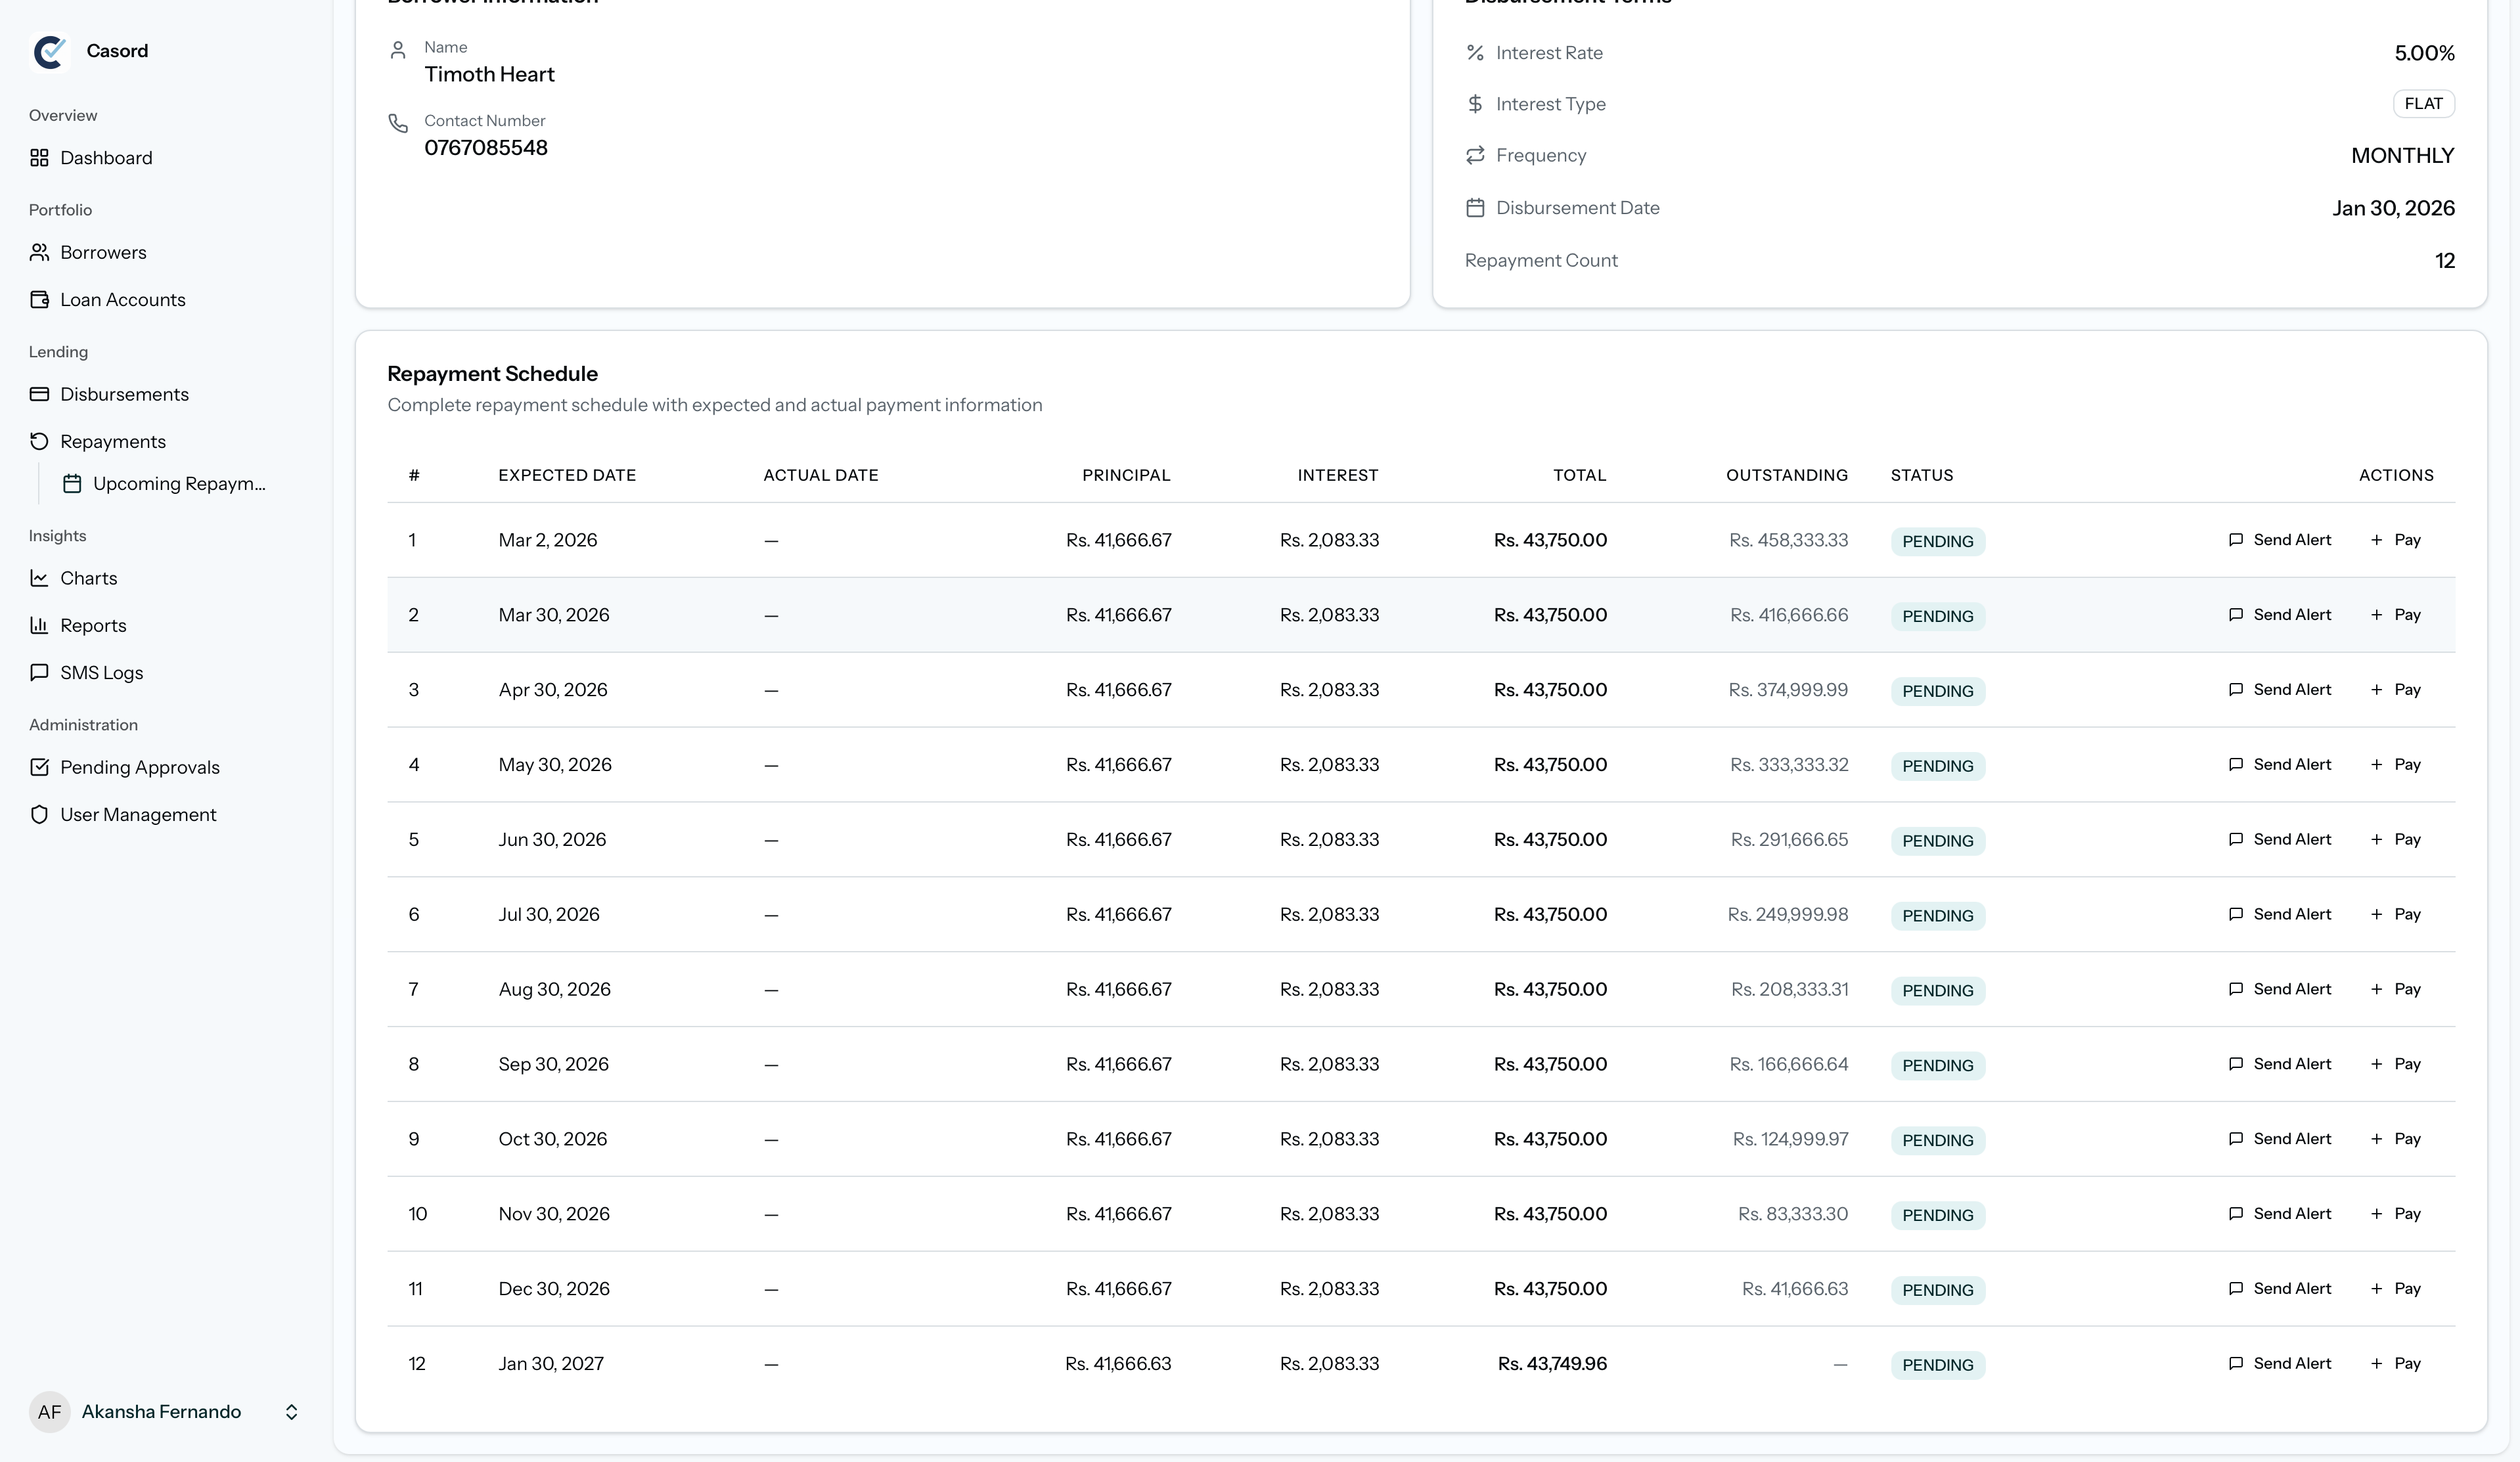Collapse the Repayments sidebar section
2520x1462 pixels.
tap(112, 442)
